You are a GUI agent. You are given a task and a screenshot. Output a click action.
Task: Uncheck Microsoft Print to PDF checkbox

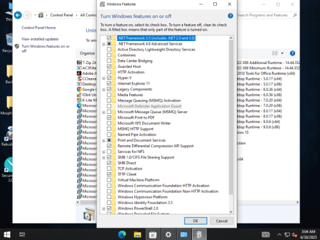(109, 118)
